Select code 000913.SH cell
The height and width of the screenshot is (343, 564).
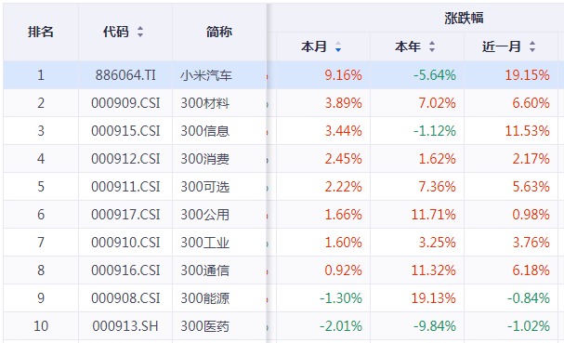coord(125,326)
